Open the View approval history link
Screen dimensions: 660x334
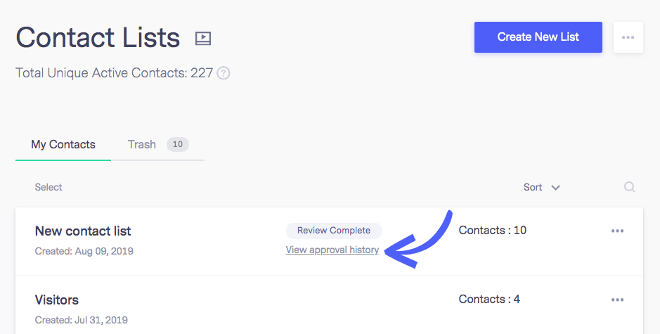(x=332, y=250)
